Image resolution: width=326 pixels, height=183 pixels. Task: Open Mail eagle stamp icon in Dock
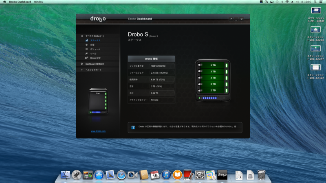110,175
